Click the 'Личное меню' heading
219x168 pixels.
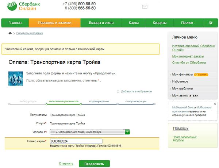pos(185,37)
